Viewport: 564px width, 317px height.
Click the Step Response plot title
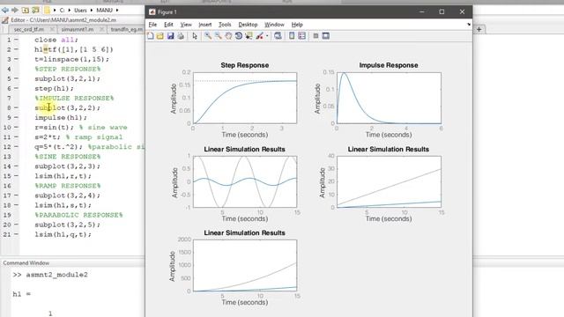245,65
